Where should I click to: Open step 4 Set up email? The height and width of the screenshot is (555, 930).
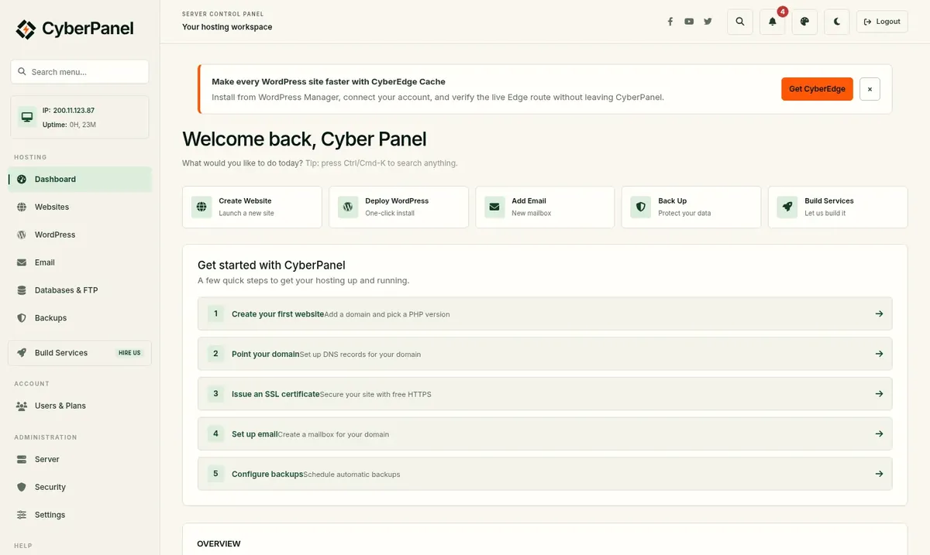click(x=545, y=433)
